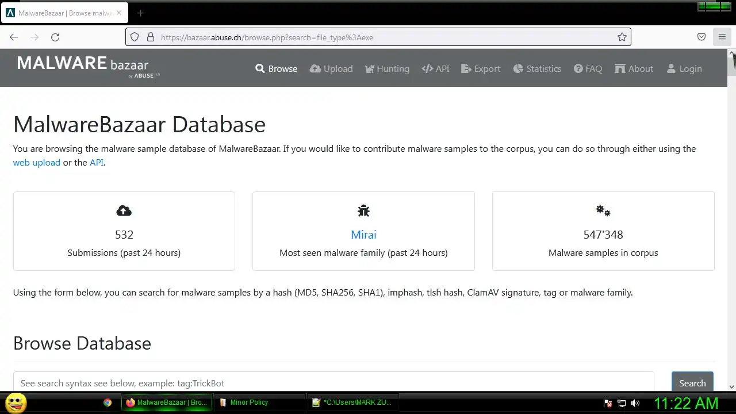Open the Firefox hamburger menu

pyautogui.click(x=722, y=37)
